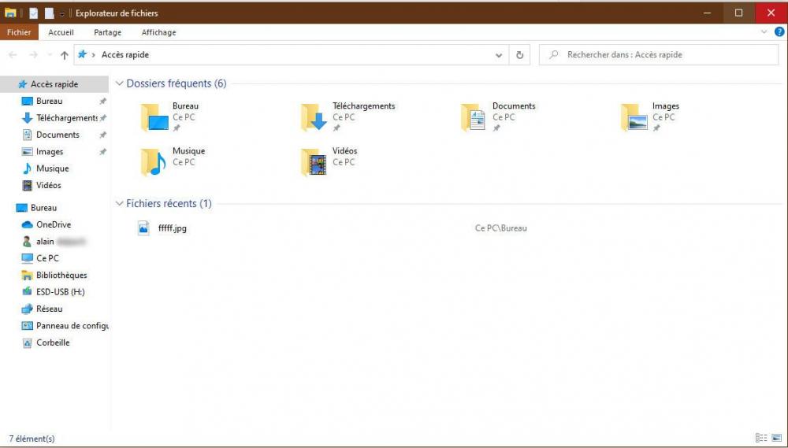Collapse the Fichiers récents section

pos(120,204)
